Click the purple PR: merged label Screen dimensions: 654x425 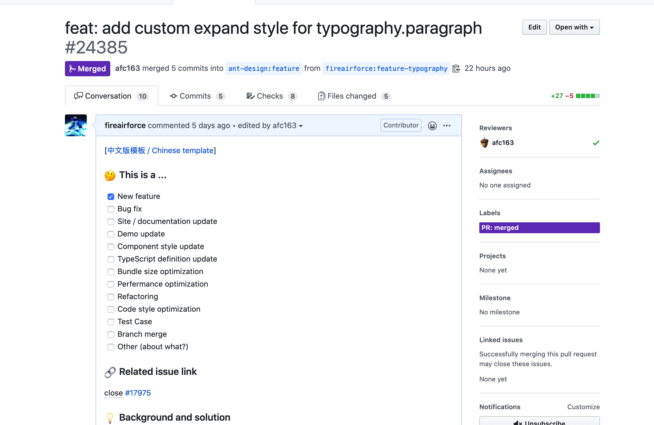pyautogui.click(x=539, y=227)
